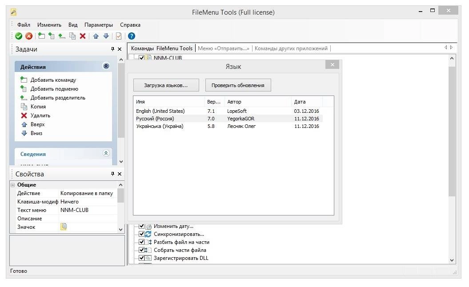
Task: Open the Файл menu
Action: click(24, 25)
